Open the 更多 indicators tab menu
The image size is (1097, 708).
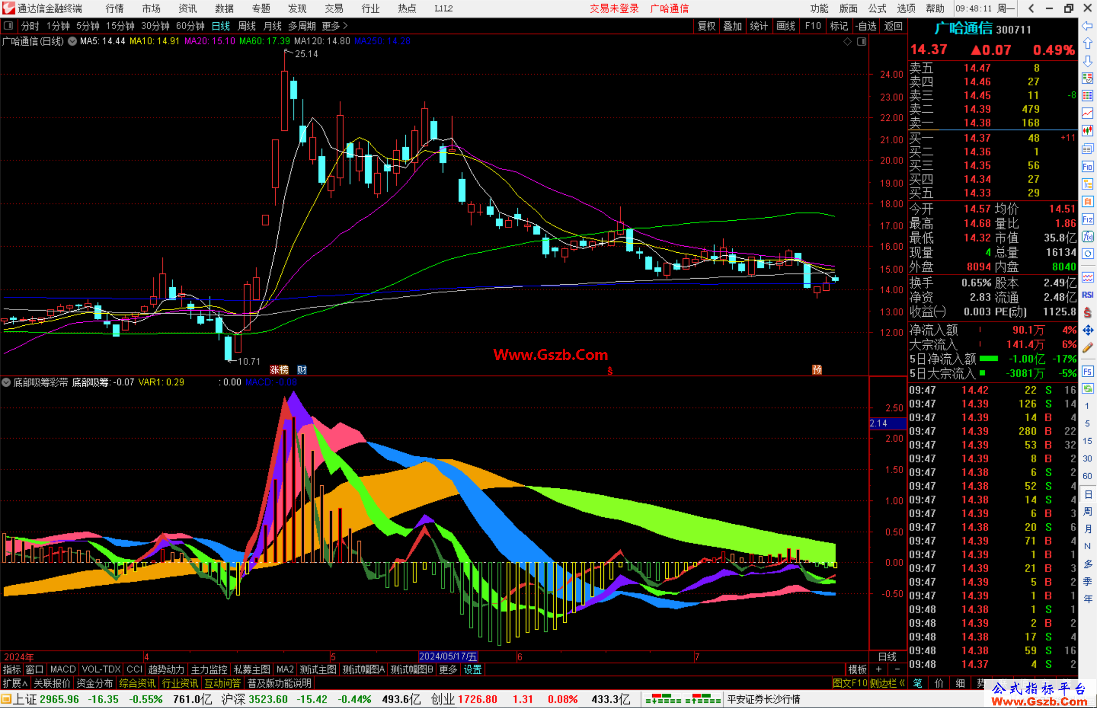tap(448, 669)
